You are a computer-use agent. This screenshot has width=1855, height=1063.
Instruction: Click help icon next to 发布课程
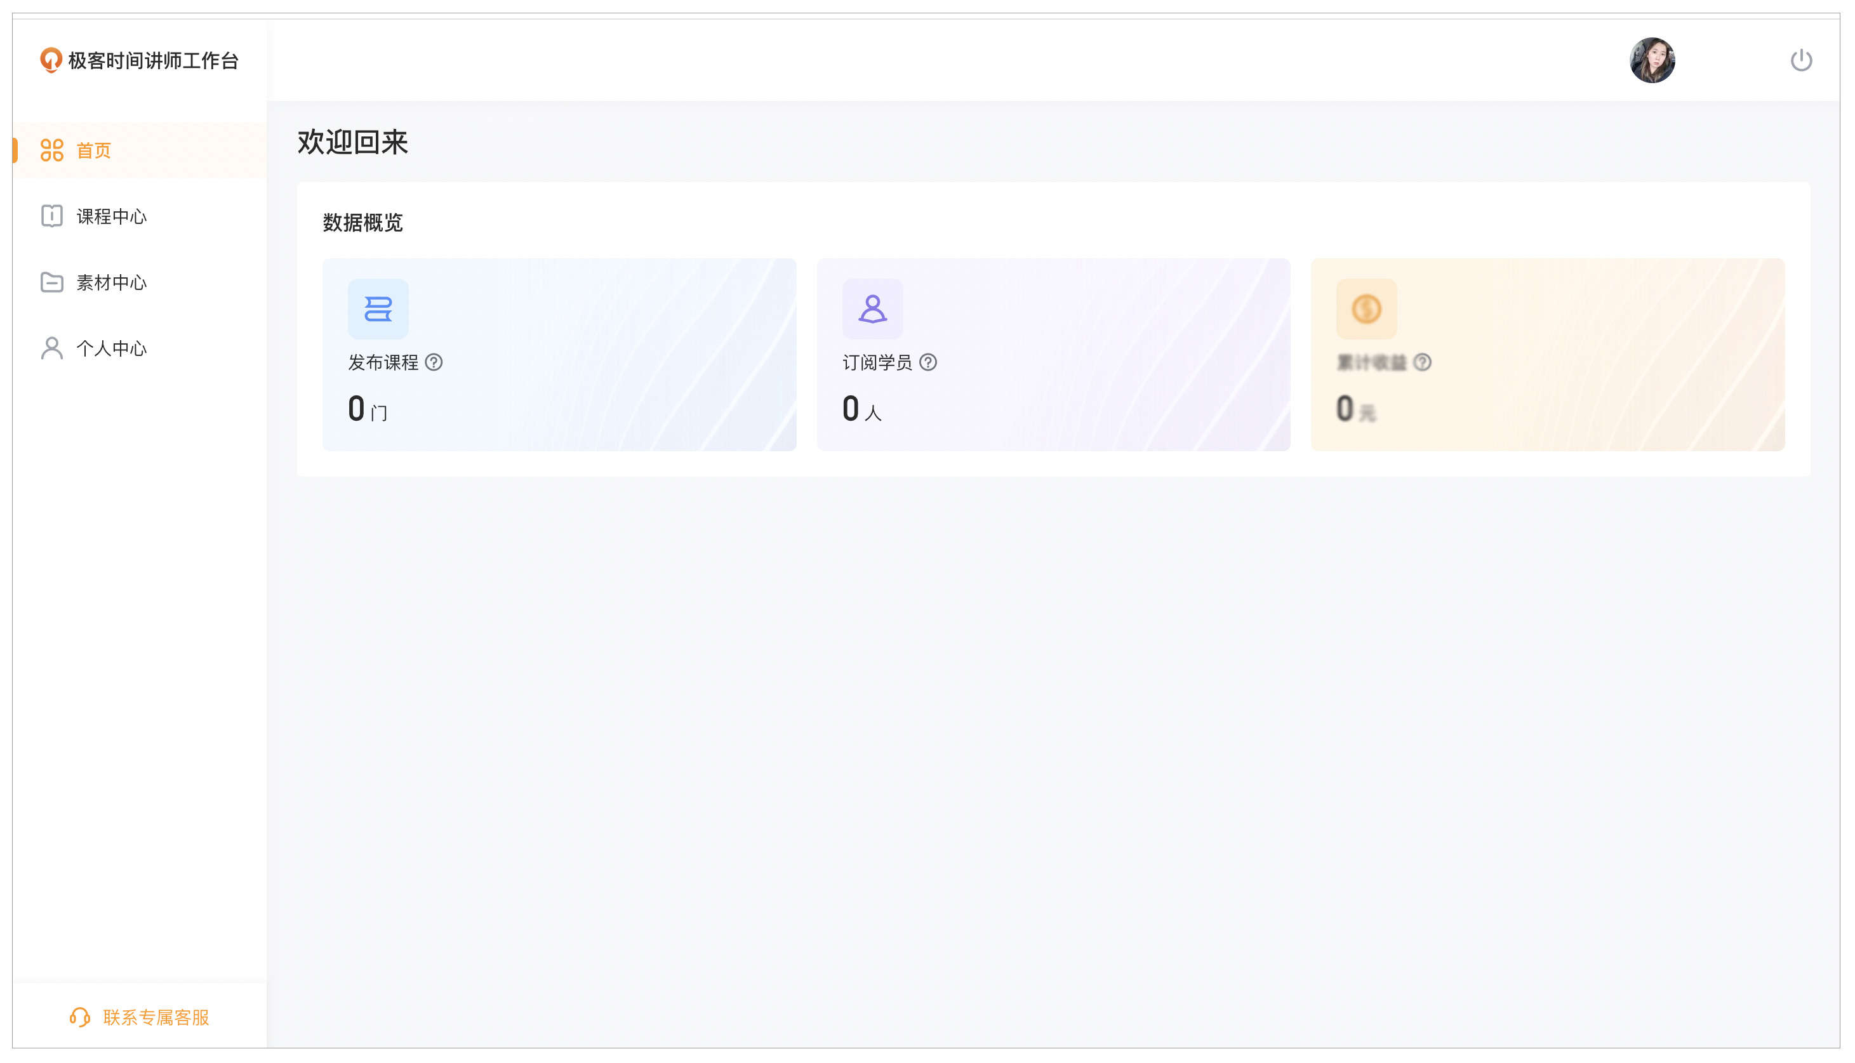pyautogui.click(x=434, y=362)
